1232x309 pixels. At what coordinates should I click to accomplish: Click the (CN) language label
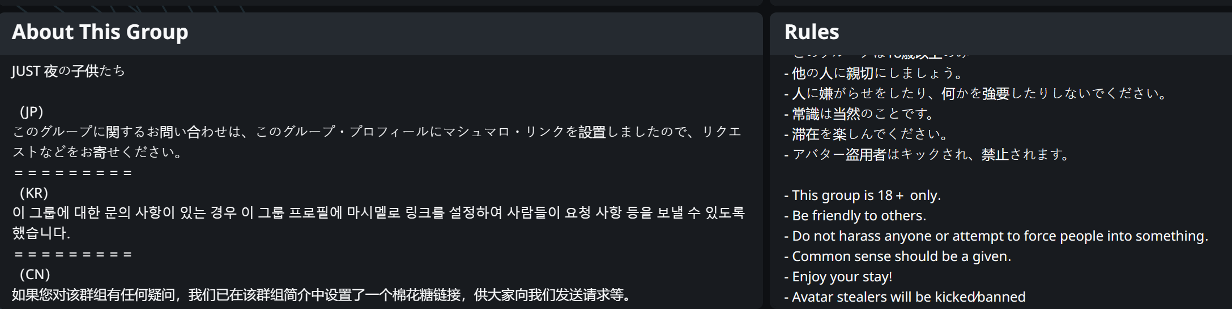click(x=35, y=275)
